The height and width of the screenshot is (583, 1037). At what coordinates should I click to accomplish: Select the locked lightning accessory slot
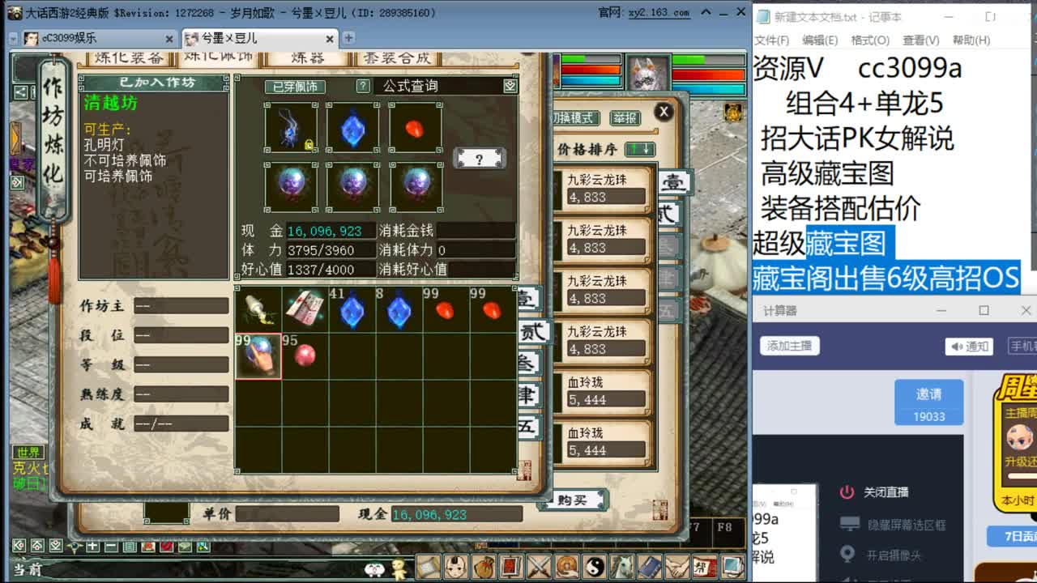tap(290, 128)
